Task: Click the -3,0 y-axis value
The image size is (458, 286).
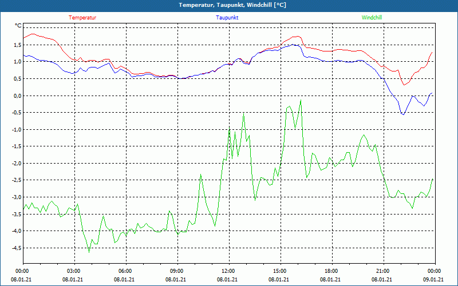Action: pyautogui.click(x=17, y=197)
